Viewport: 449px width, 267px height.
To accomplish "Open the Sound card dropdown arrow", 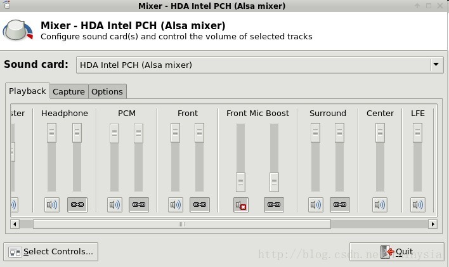I will click(x=436, y=65).
